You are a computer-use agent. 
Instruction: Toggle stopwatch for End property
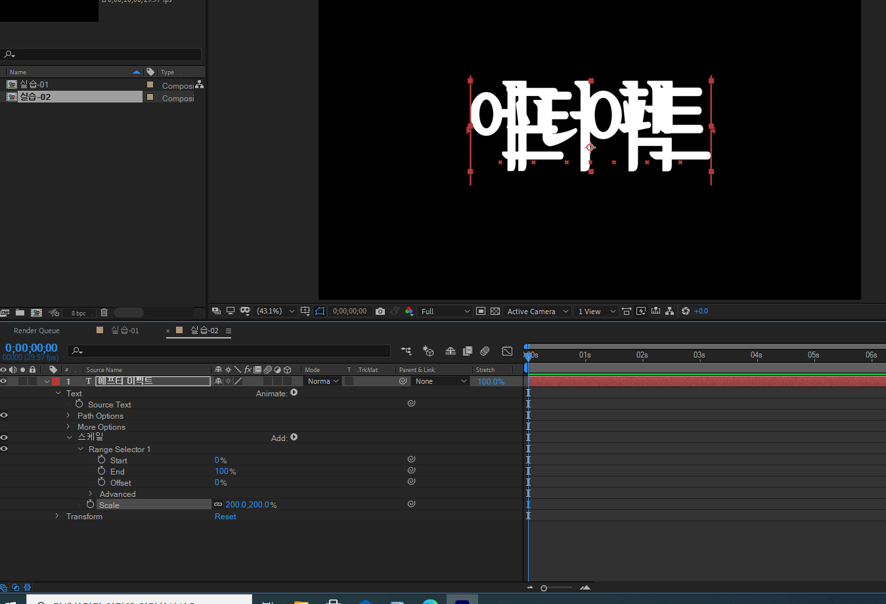pyautogui.click(x=101, y=471)
